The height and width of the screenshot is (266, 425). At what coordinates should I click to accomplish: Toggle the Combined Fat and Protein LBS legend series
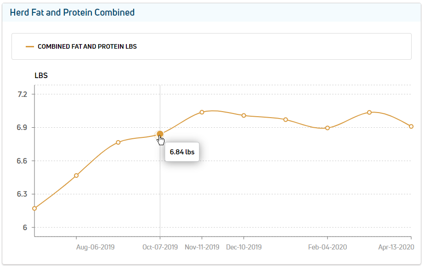tap(87, 46)
